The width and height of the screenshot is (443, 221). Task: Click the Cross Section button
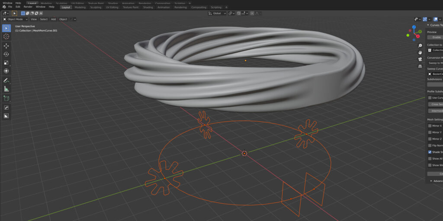(x=435, y=104)
